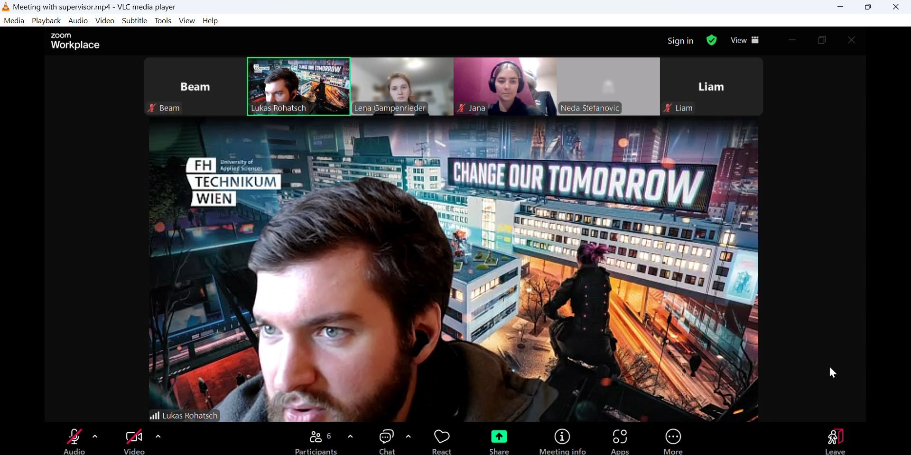This screenshot has width=911, height=455.
Task: Click the green Share screen button
Action: [x=499, y=441]
